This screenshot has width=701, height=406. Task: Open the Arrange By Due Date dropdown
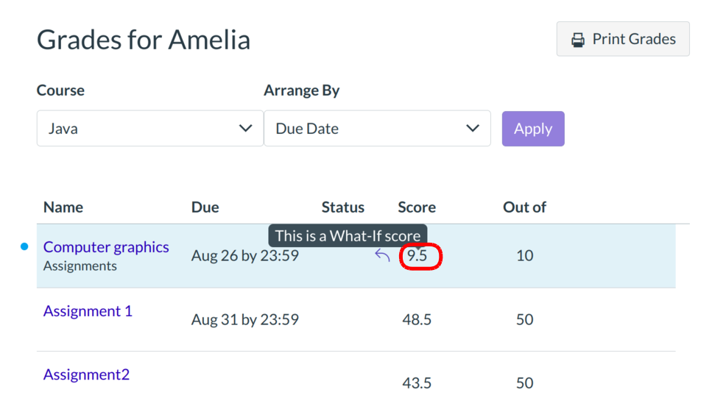tap(376, 129)
